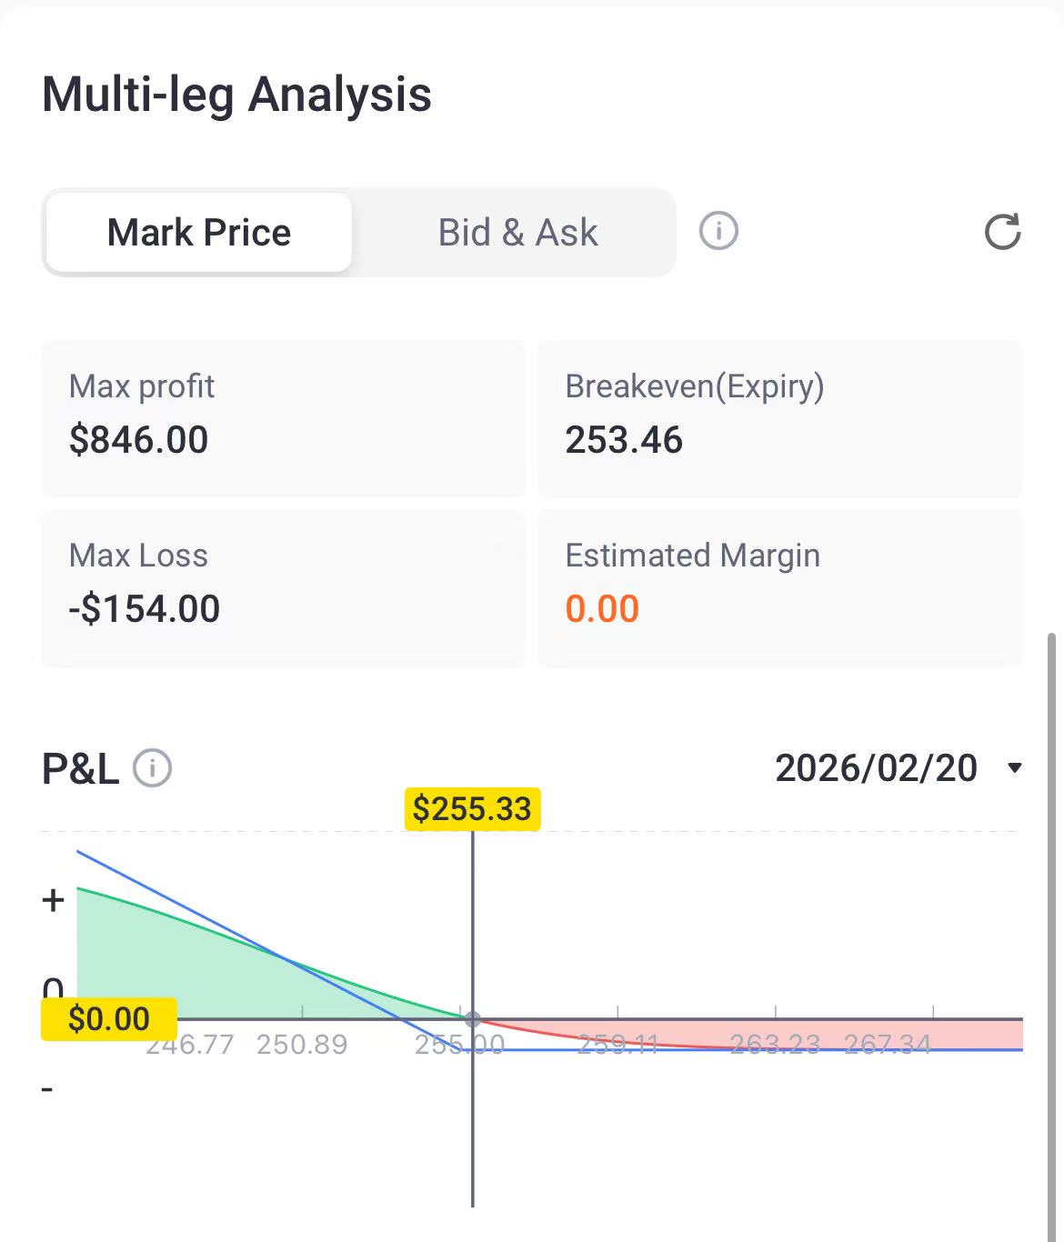
Task: Click the Estimated Margin 0.00 value
Action: (x=602, y=608)
